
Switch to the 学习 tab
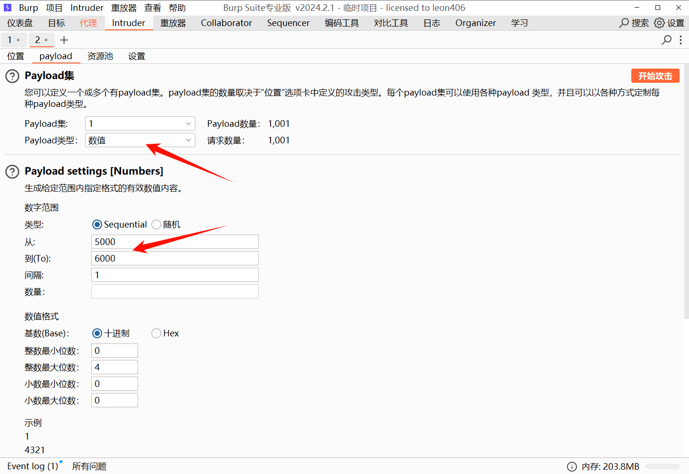[519, 23]
